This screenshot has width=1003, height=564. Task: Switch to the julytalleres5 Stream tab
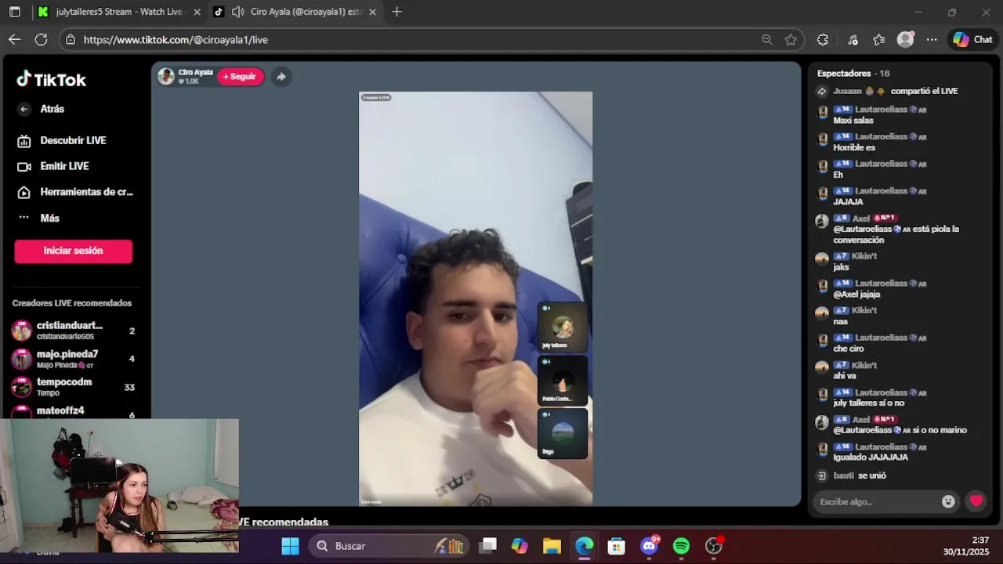[118, 12]
